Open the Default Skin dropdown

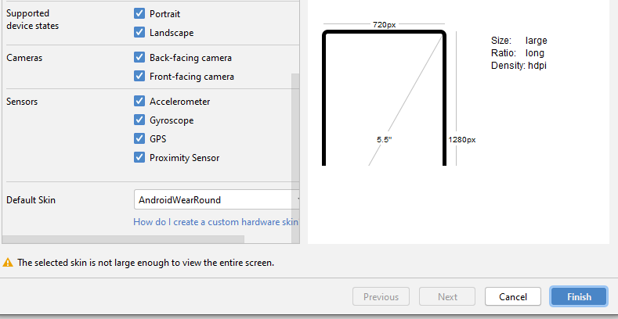pyautogui.click(x=216, y=200)
